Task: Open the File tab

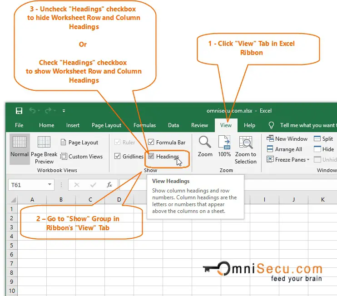Action: click(19, 125)
